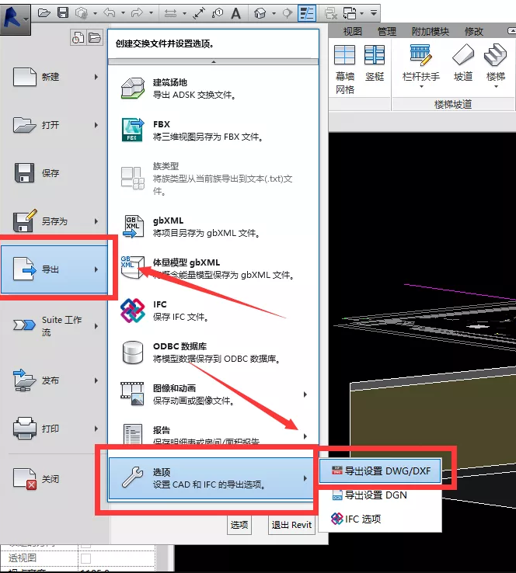Open the 楼梯 dropdown arrow
Image resolution: width=516 pixels, height=573 pixels.
pyautogui.click(x=496, y=87)
